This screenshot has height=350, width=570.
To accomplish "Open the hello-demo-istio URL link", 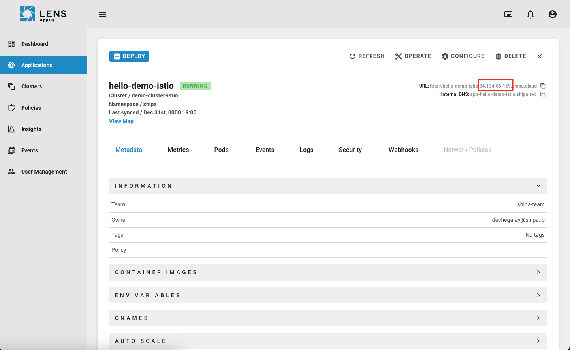I will pos(483,86).
